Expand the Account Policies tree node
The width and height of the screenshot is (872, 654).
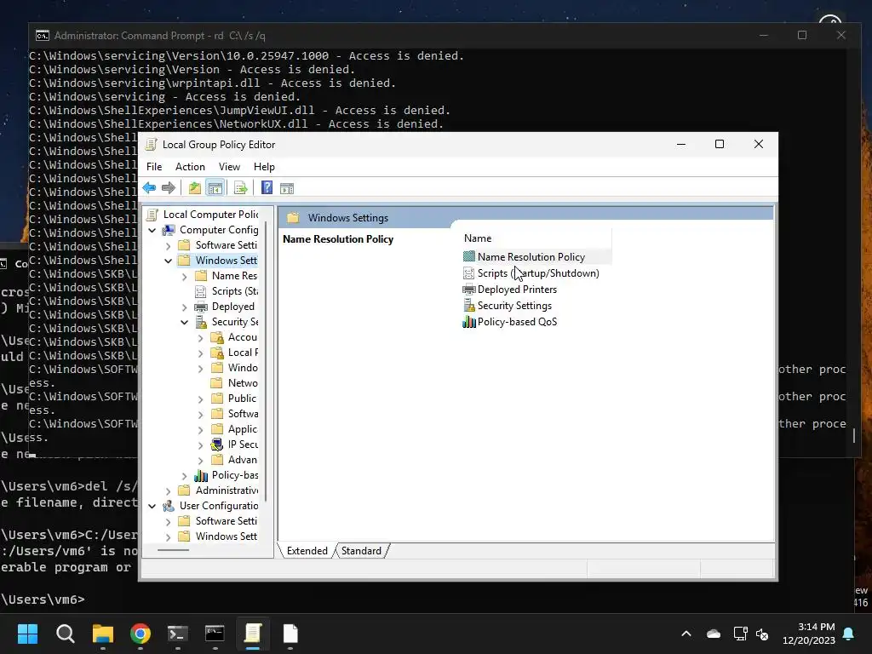[x=200, y=337]
